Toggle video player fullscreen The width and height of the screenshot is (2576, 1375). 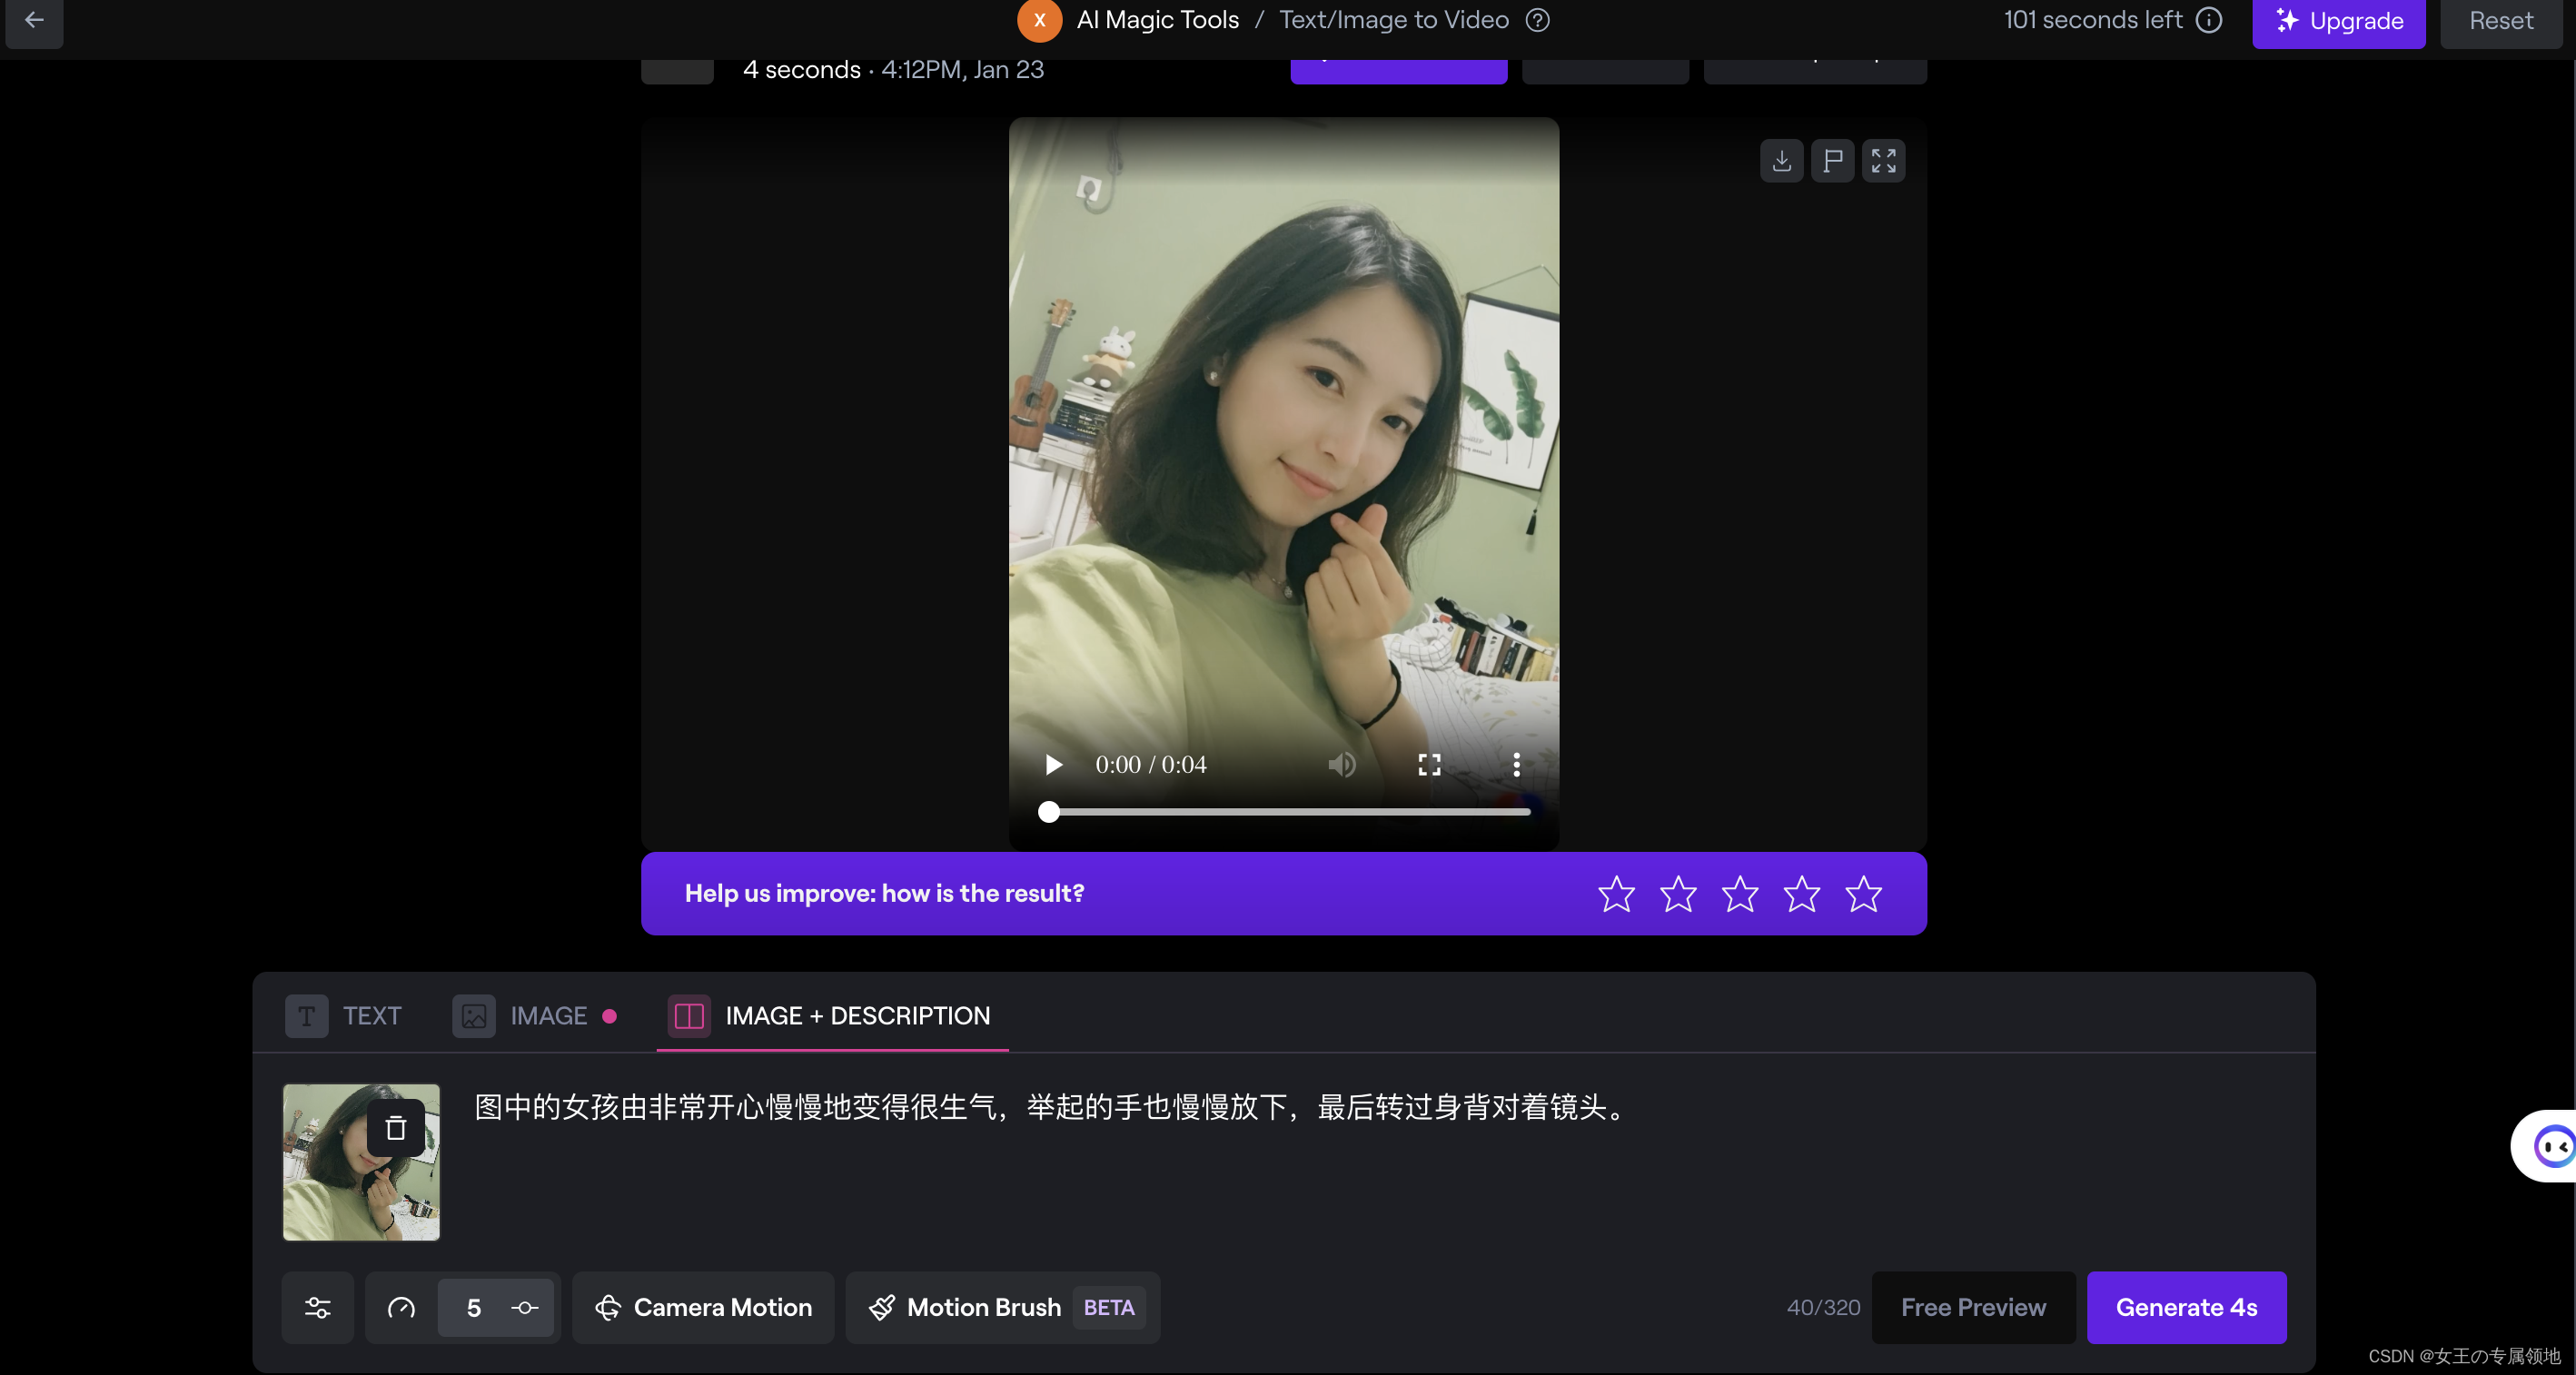[x=1429, y=765]
